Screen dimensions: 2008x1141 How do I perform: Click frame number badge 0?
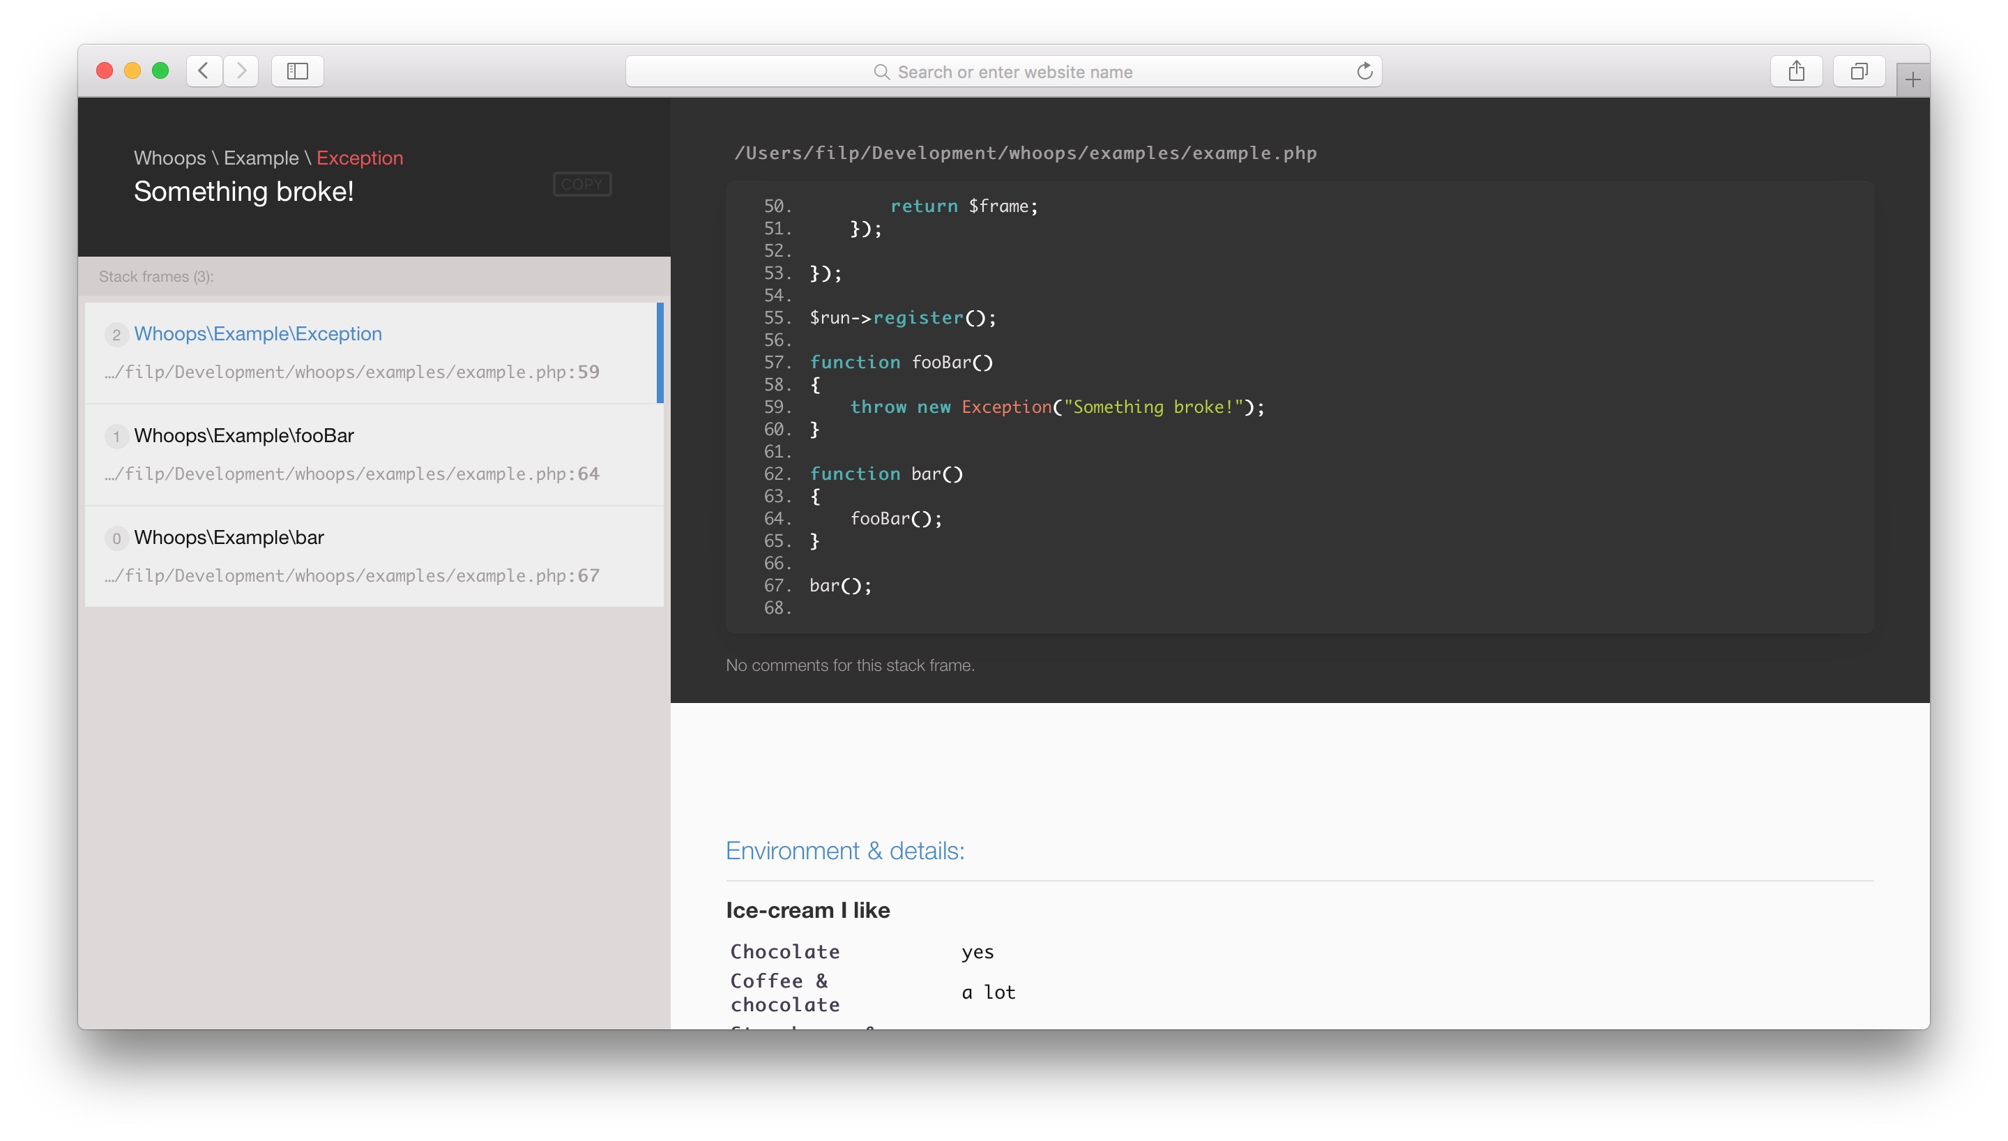(116, 538)
